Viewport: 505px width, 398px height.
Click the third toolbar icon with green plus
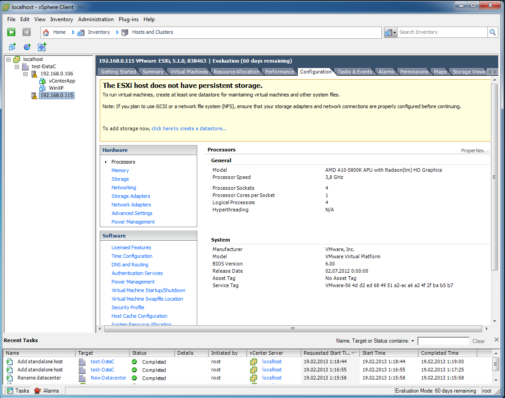click(x=42, y=47)
